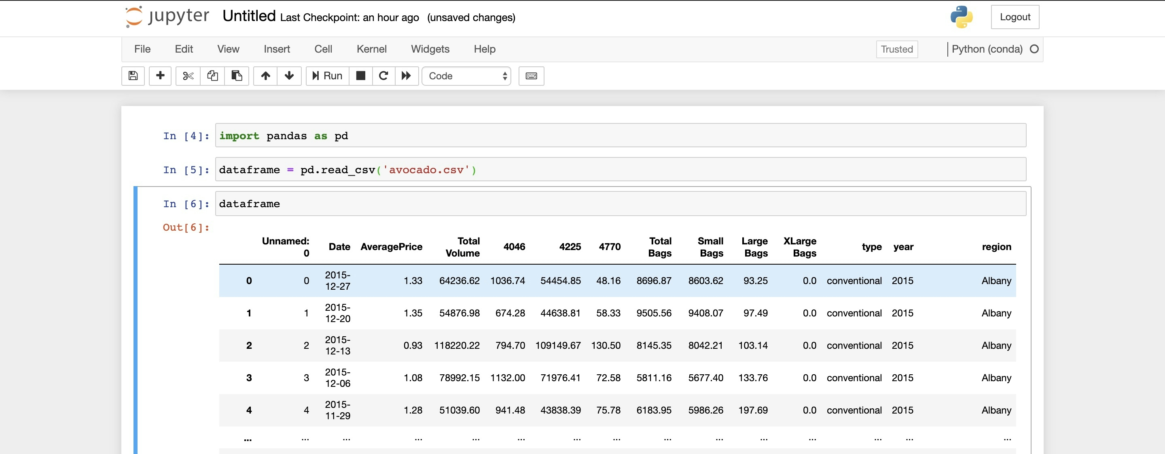Run the selected cell with Run button

[x=326, y=76]
